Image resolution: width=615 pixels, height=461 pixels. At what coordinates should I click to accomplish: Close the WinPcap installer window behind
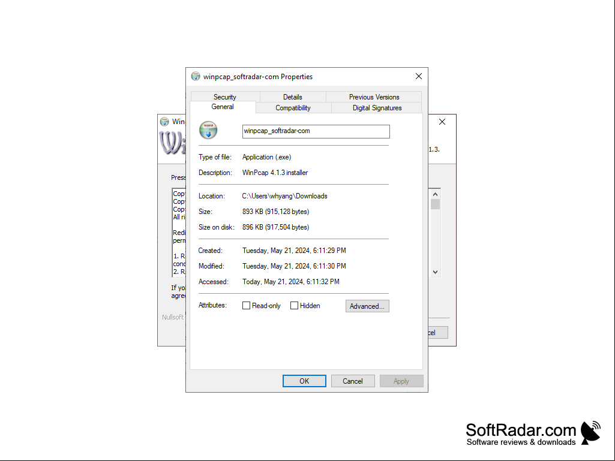coord(442,122)
